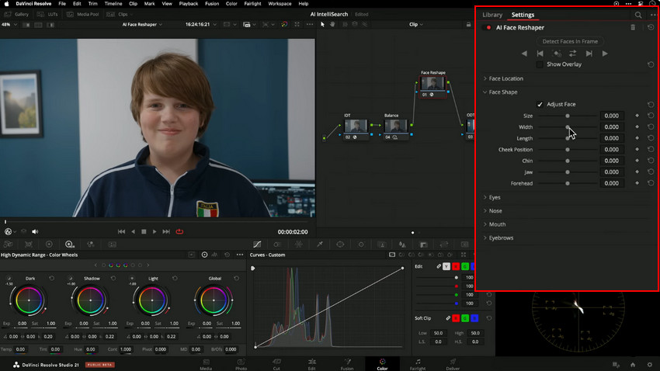Go to the previous detected face frame

540,54
